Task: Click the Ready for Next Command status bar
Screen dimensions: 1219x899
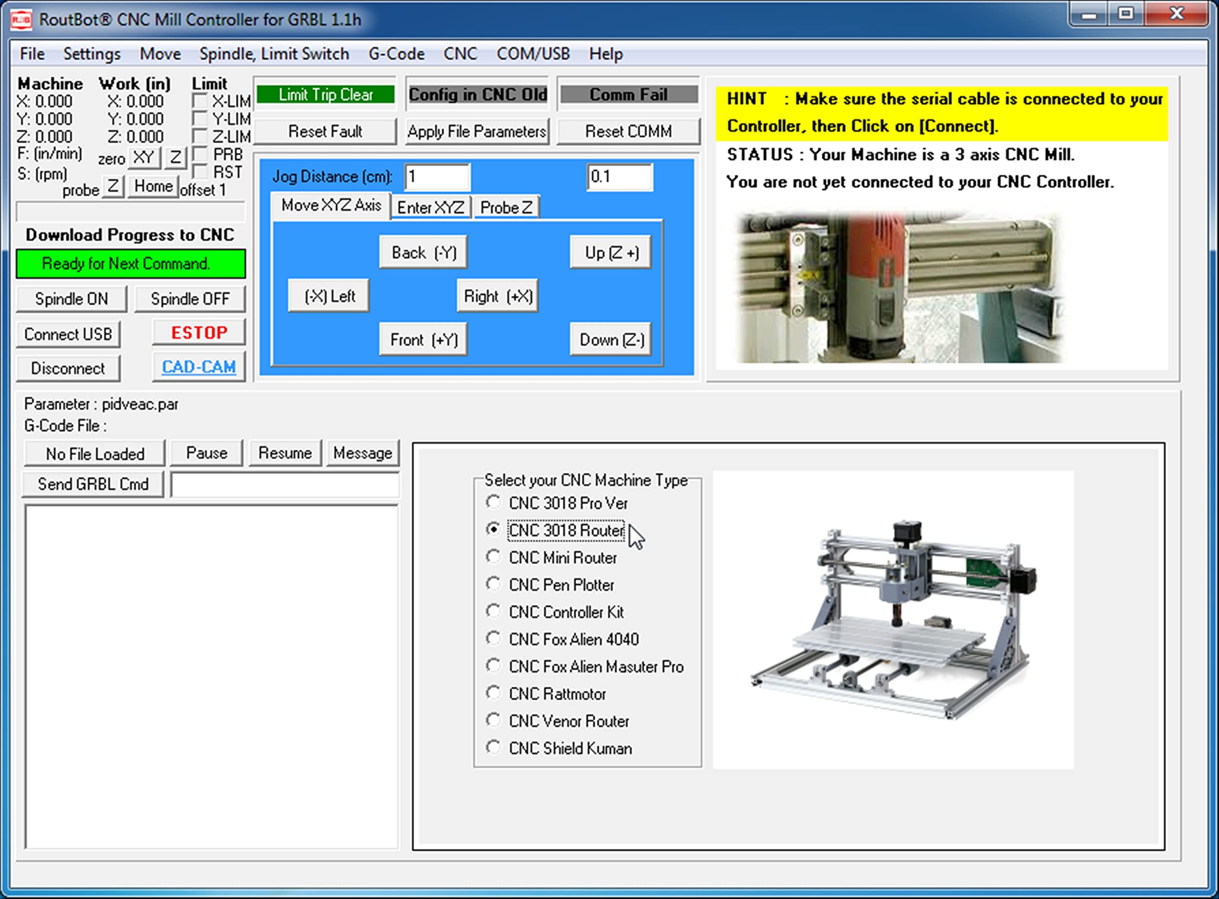Action: click(130, 264)
